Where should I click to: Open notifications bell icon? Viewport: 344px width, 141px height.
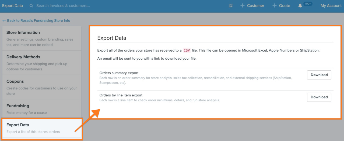(x=300, y=6)
